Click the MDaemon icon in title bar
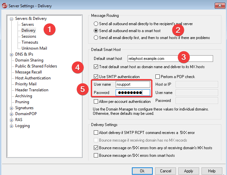Image resolution: width=227 pixels, height=175 pixels. 5,6
